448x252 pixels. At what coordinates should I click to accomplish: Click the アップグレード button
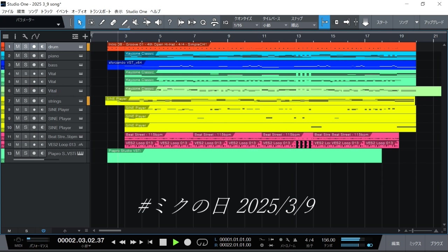click(434, 22)
